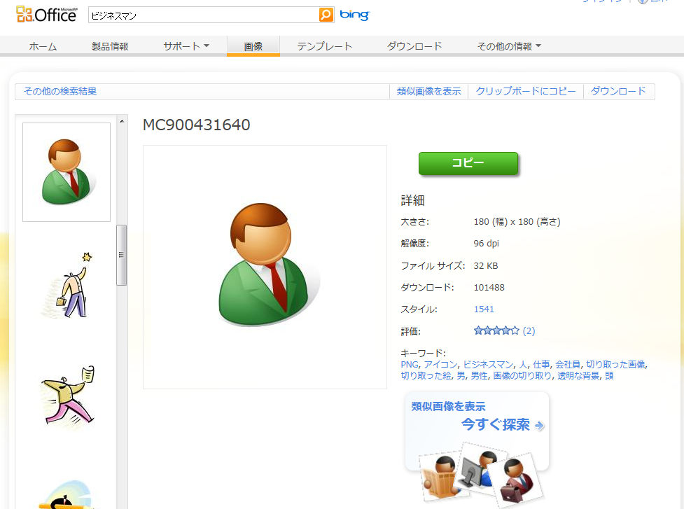Switch to the ホーム tab
Screen dimensions: 684x509
[x=43, y=46]
